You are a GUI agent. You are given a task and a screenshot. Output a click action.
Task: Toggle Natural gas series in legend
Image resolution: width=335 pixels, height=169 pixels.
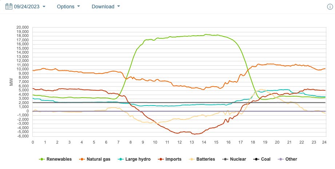[95, 159]
